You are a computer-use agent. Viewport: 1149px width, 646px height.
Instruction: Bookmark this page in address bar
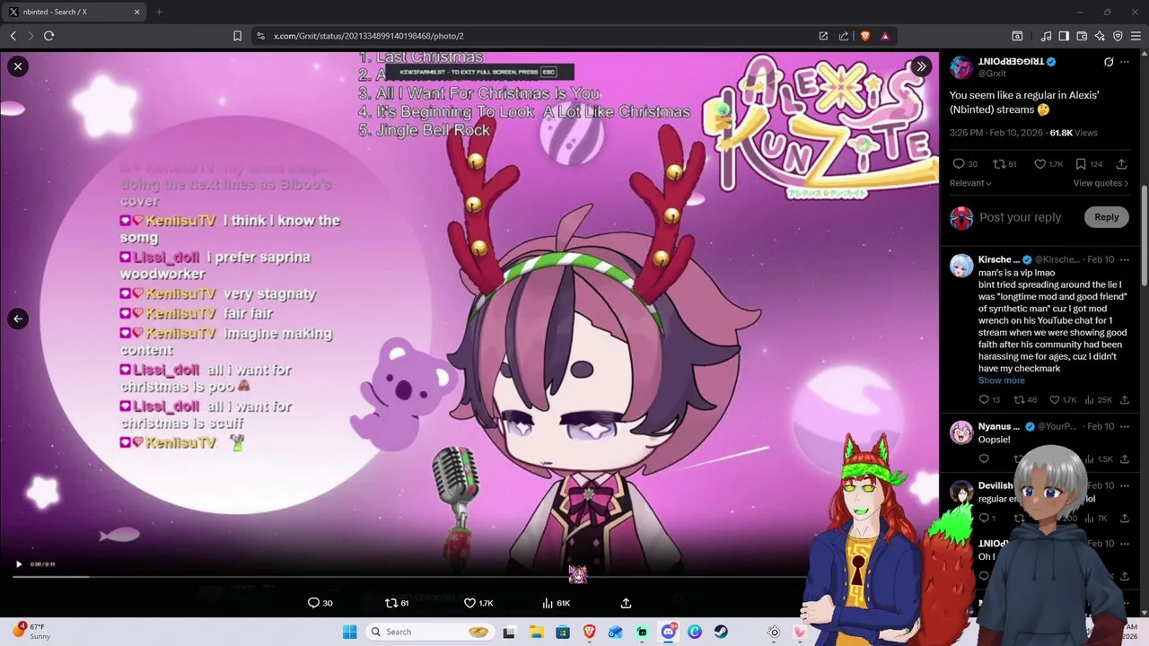point(237,36)
